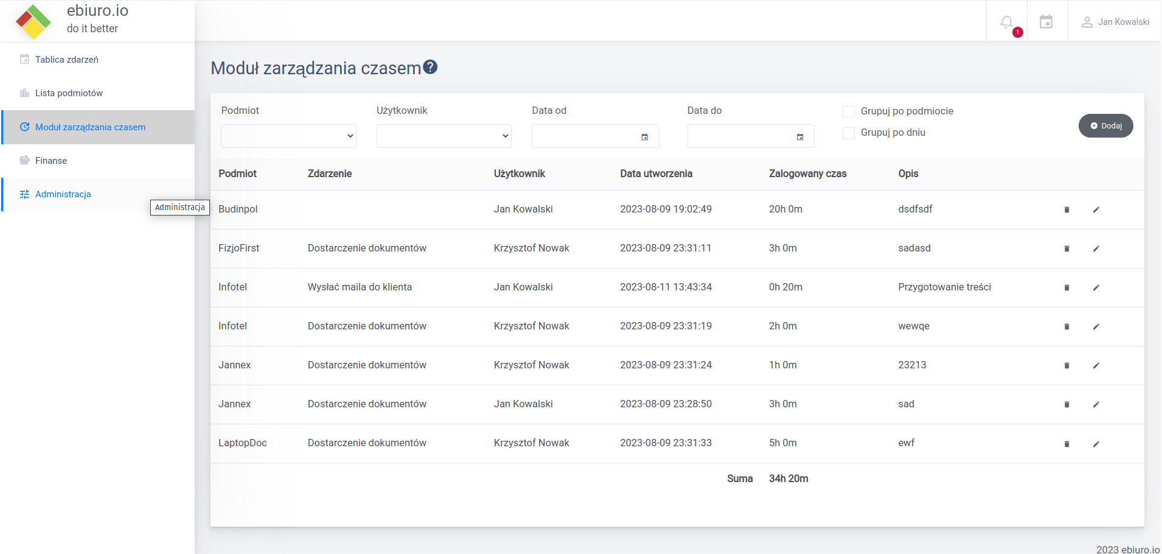This screenshot has height=554, width=1162.
Task: Open the Użytkownik filter dropdown
Action: [444, 136]
